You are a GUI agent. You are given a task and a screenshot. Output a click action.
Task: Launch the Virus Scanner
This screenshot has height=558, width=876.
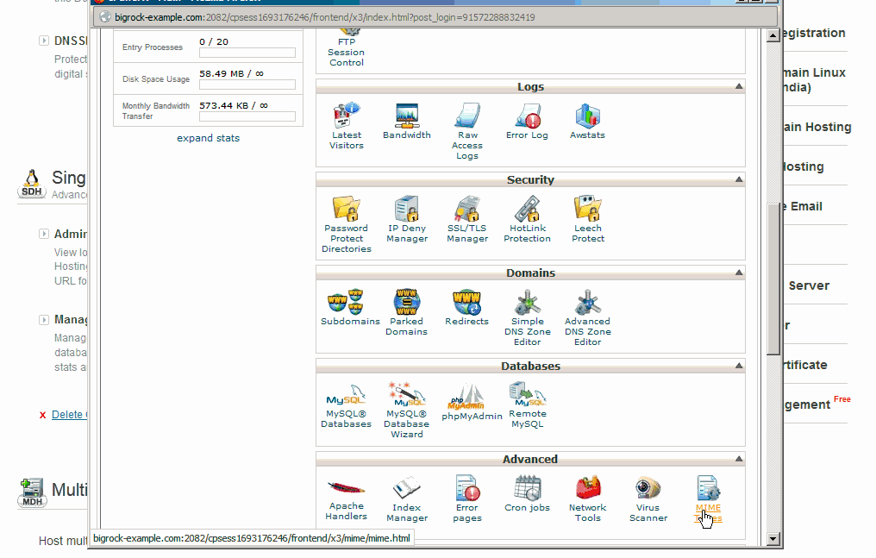point(648,492)
